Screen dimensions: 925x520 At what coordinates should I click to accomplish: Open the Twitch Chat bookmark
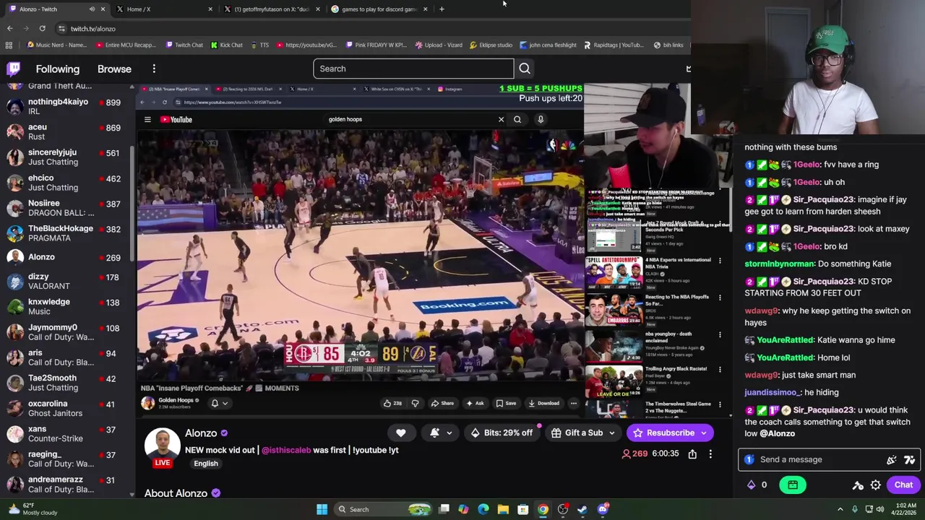[184, 45]
